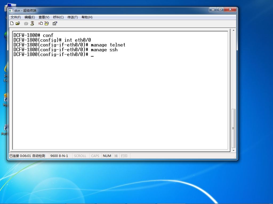Click the CAPS status indicator

click(95, 156)
